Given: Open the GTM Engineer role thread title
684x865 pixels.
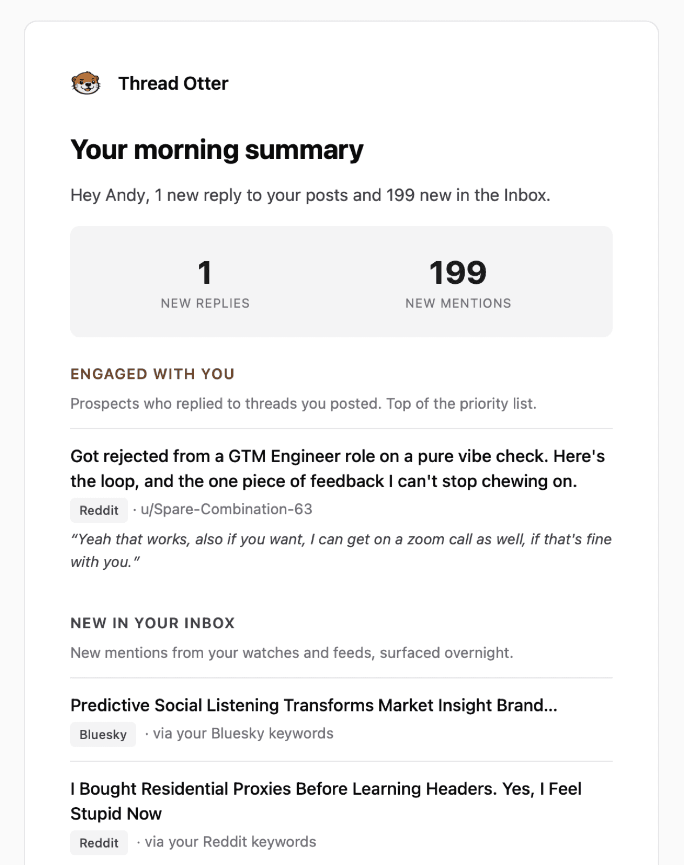Looking at the screenshot, I should pyautogui.click(x=338, y=469).
